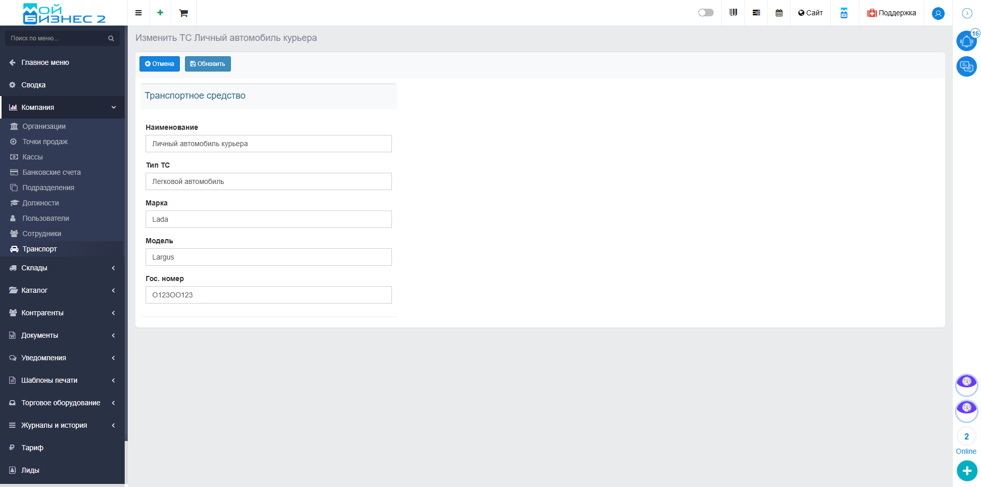
Task: Open Сотрудники submenu item
Action: pos(62,234)
